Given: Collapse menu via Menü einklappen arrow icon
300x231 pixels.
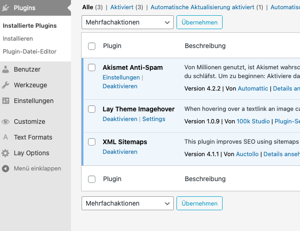Looking at the screenshot, I should tap(6, 169).
